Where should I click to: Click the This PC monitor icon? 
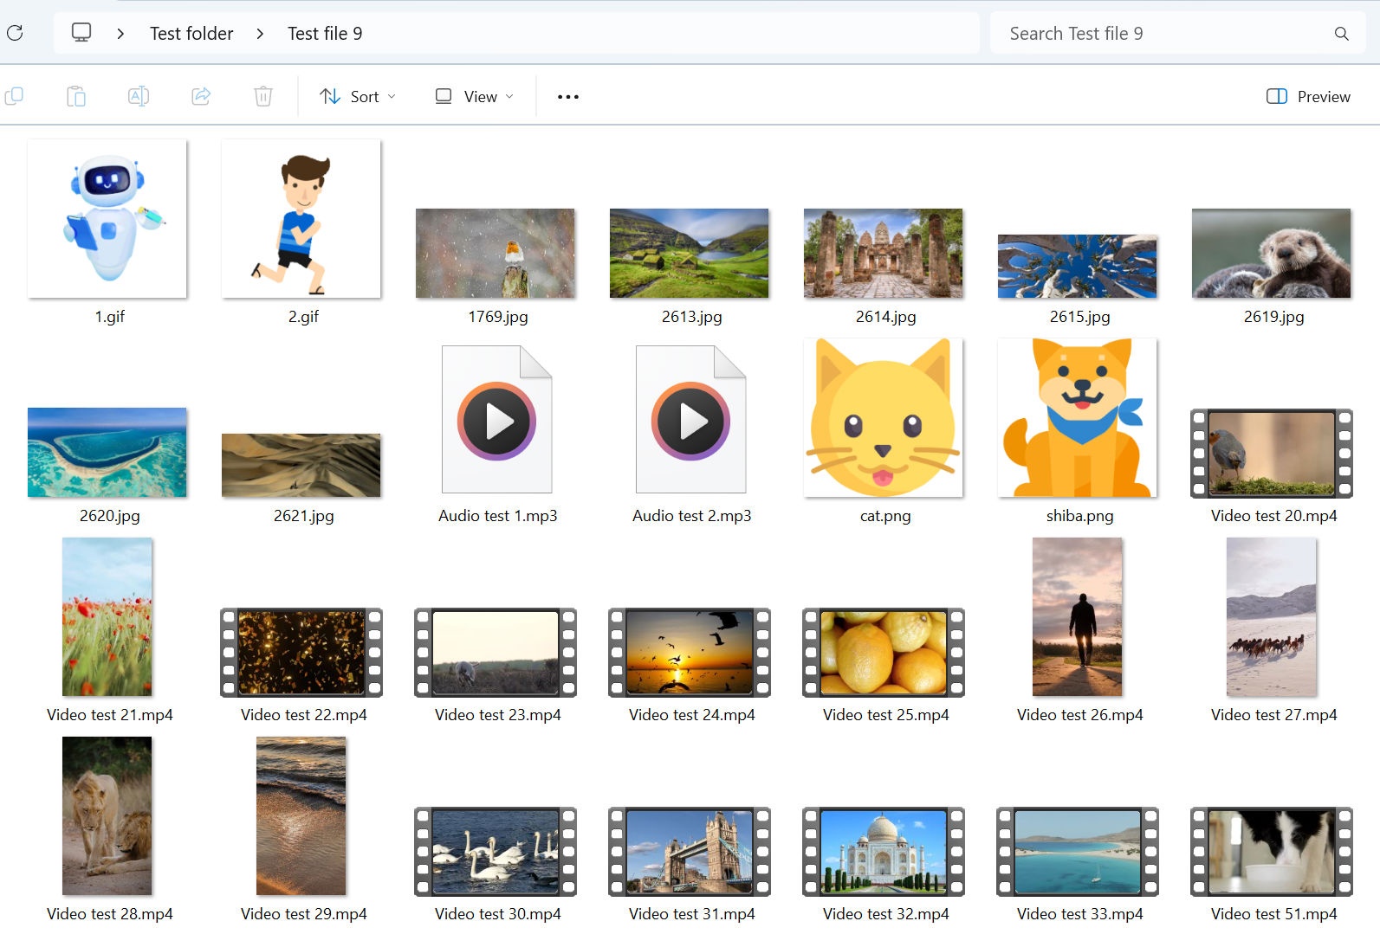coord(81,33)
